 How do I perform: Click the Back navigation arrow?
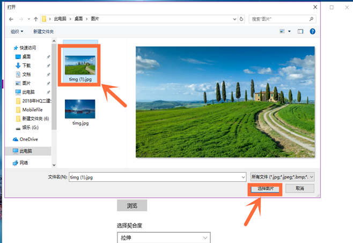tap(11, 19)
